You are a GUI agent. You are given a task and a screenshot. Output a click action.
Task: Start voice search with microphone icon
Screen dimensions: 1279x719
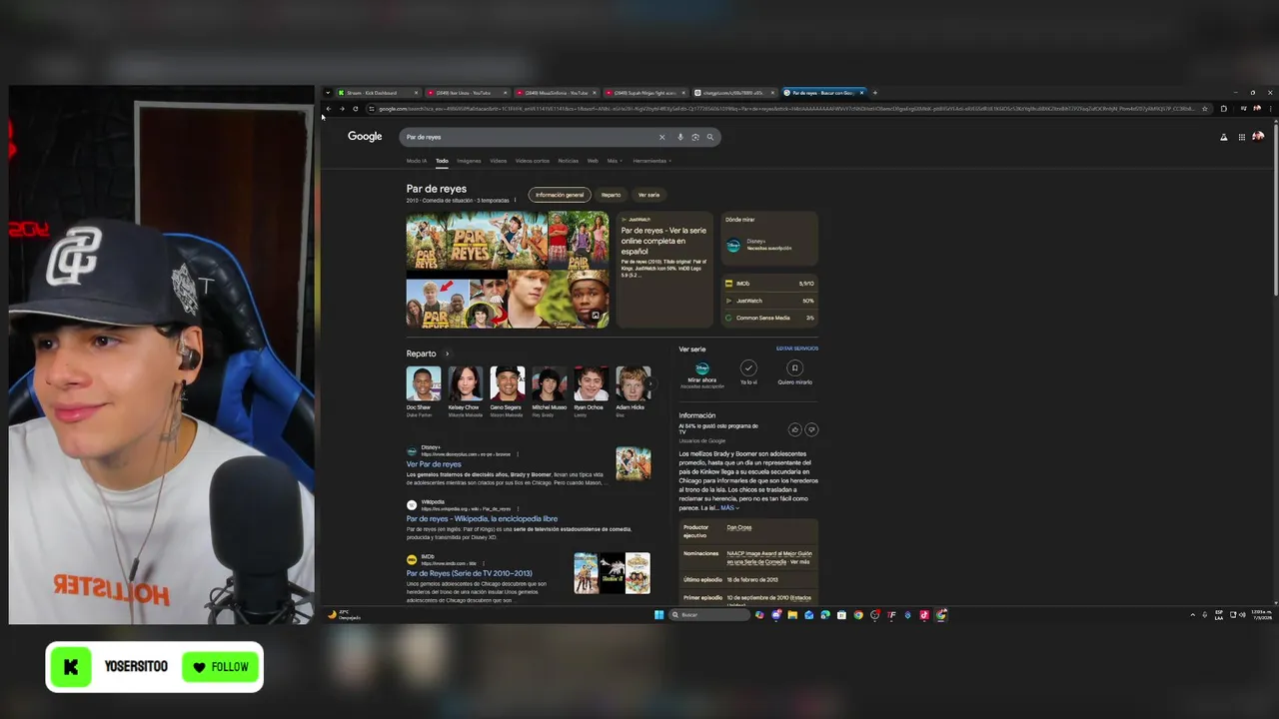point(680,137)
